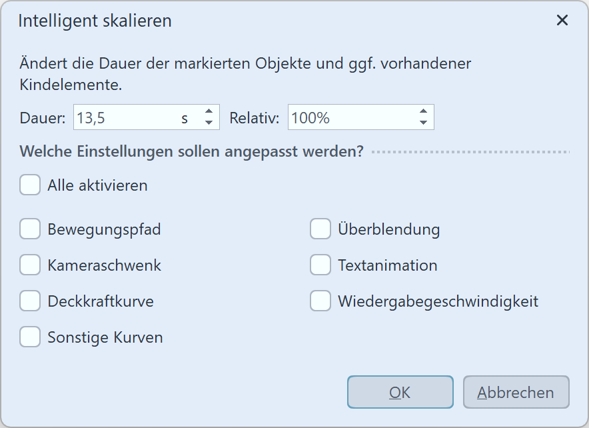Click the "Welche Einstellungen sollen angepasst werden?" heading
This screenshot has height=428, width=589.
[x=191, y=151]
